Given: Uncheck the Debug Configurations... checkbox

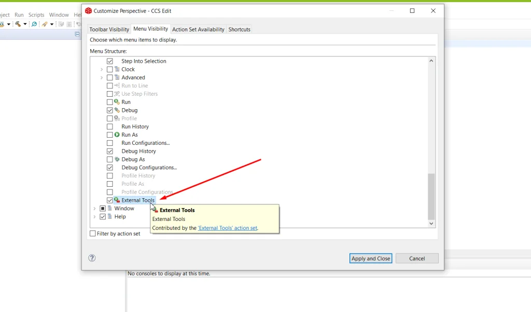Looking at the screenshot, I should click(x=110, y=167).
